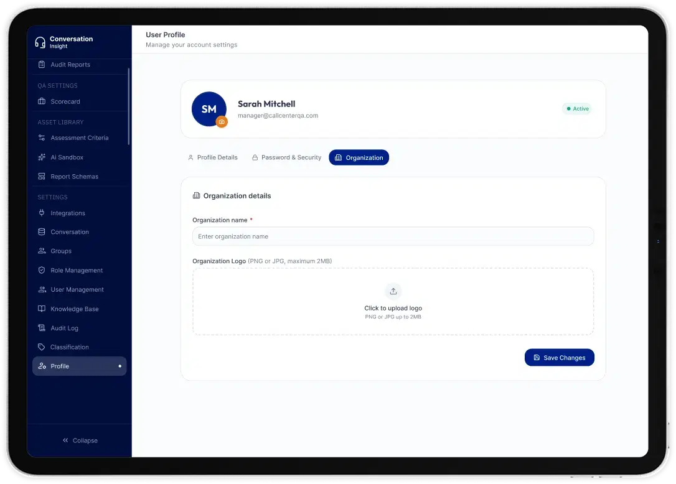Screen dimensions: 676x484
Task: Select the Profile sidebar item
Action: point(79,366)
